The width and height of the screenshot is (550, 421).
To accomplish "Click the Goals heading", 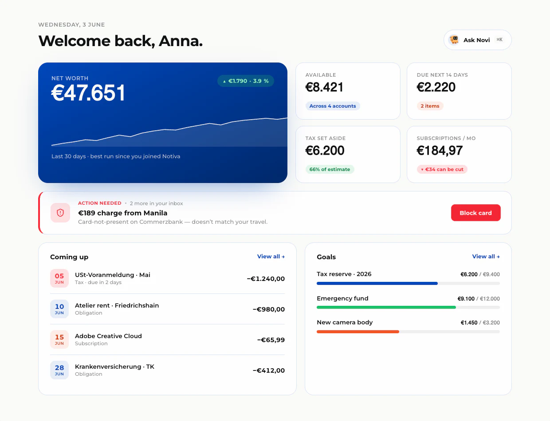I will [326, 257].
